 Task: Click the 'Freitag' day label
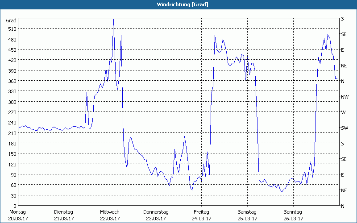201,212
